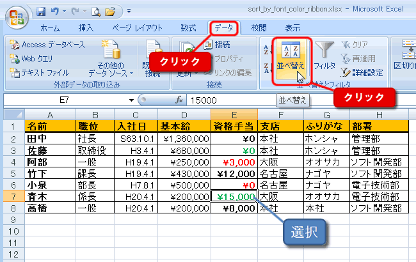Screen dimensions: 416x262
Task: Click cell H7.8.1
Action: (x=136, y=185)
